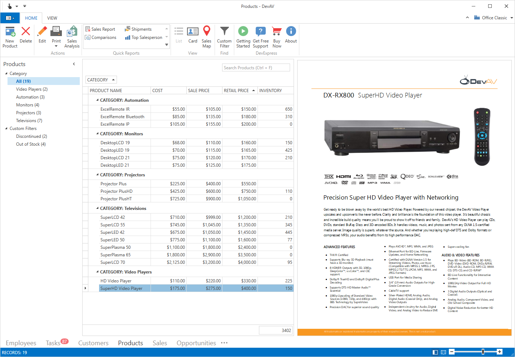
Task: Click the Get Free Support icon
Action: tap(260, 36)
